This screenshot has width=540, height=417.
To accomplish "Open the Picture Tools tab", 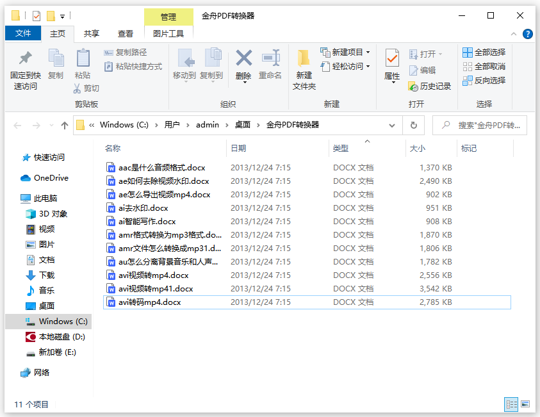I will pyautogui.click(x=168, y=34).
